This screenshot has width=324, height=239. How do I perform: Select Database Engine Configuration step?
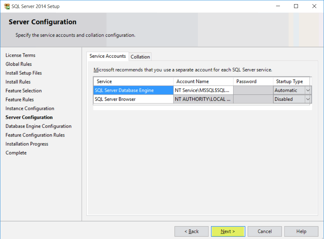[x=38, y=126]
